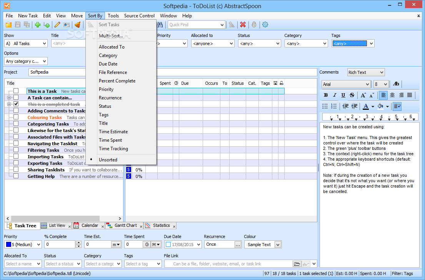
Task: Check the 'Sharing Tasklists' checkbox
Action: [16, 169]
